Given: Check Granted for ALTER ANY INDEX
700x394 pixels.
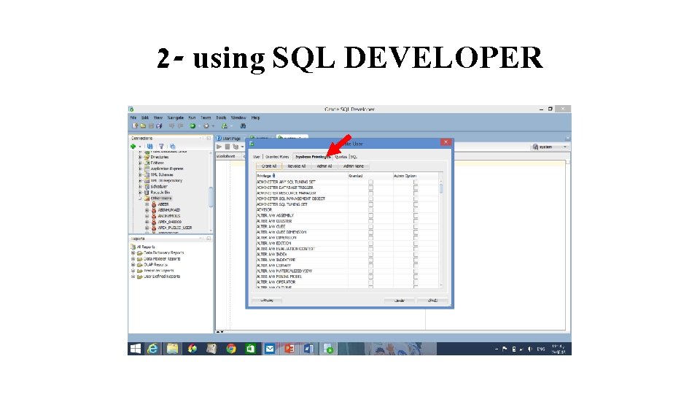Looking at the screenshot, I should pos(370,254).
